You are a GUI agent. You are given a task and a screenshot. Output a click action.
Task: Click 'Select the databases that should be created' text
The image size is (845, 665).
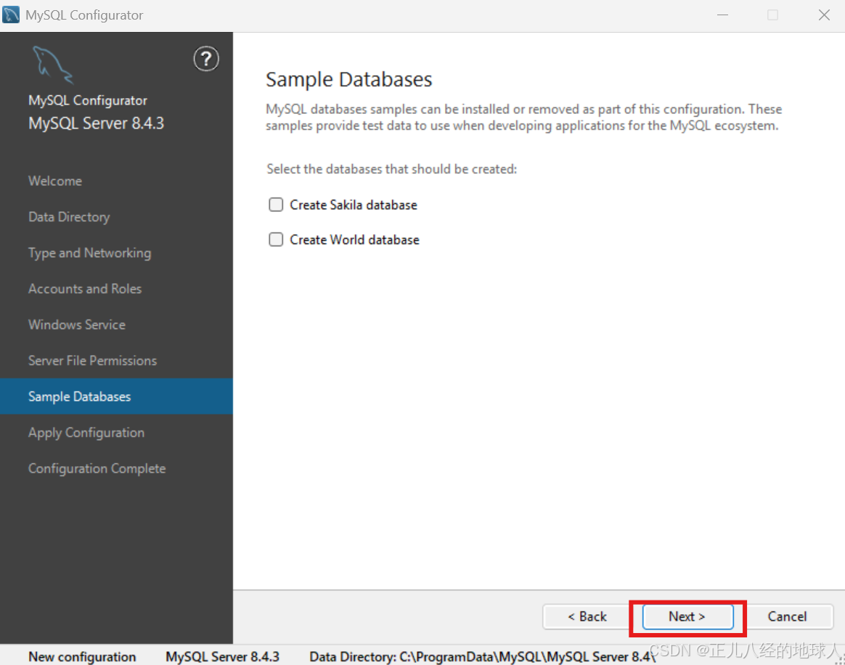[391, 169]
